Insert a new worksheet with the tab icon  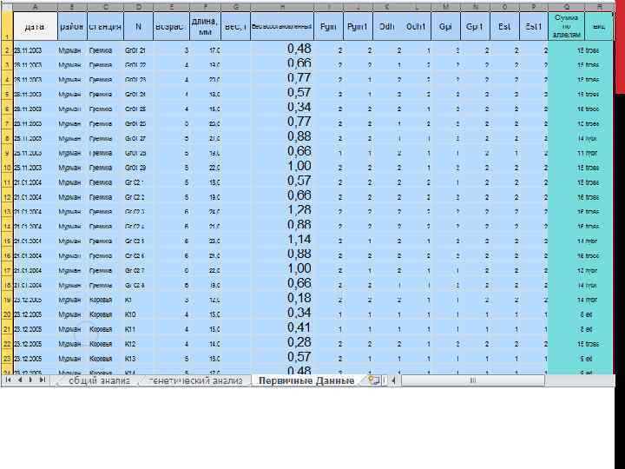coord(374,380)
